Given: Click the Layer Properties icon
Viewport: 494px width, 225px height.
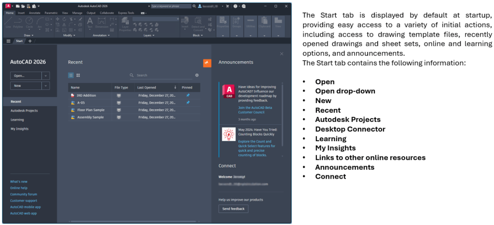Looking at the screenshot, I should (x=125, y=24).
